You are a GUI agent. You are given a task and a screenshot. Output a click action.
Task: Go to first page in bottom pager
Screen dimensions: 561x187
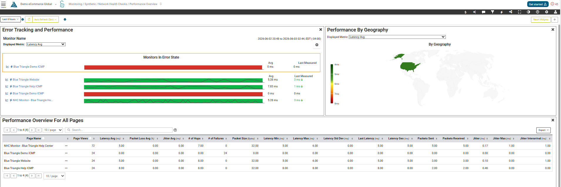7,176
